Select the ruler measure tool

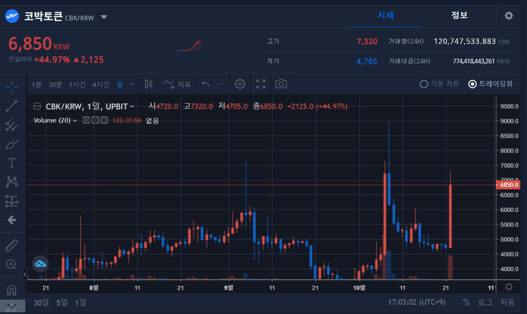pyautogui.click(x=12, y=246)
